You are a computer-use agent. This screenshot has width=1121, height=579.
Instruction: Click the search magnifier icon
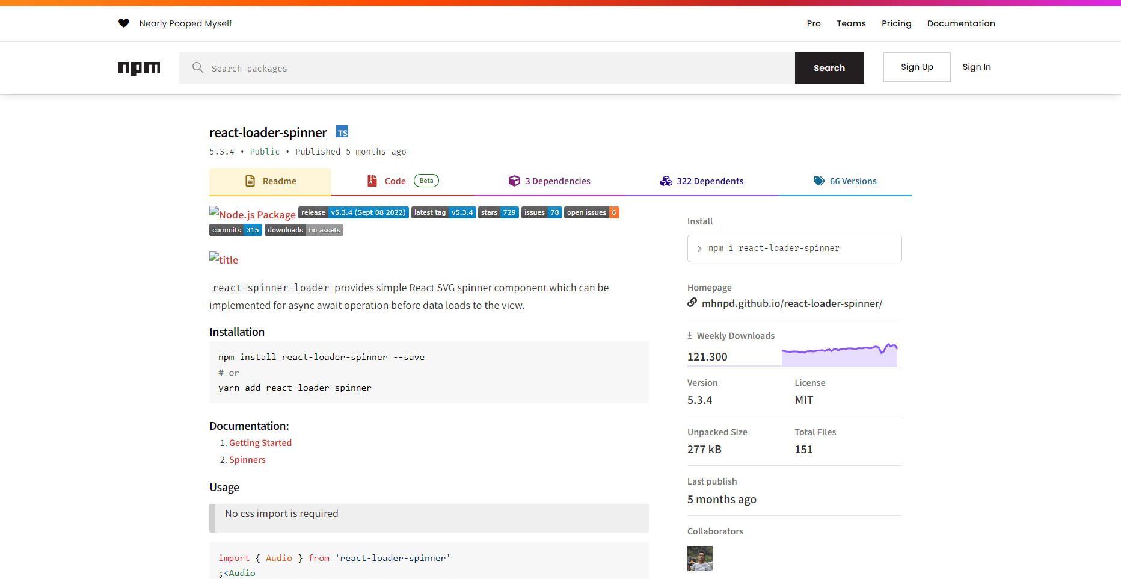[x=198, y=67]
